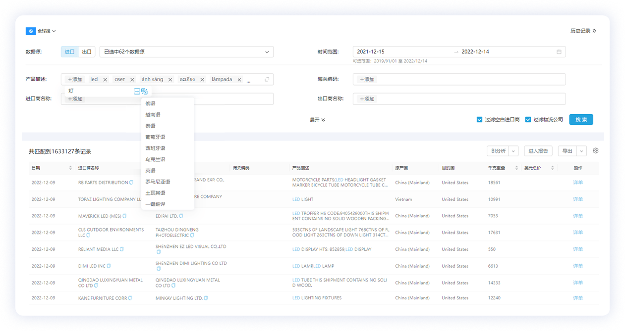This screenshot has height=331, width=625.
Task: Select 俄语 from translation menu
Action: pos(150,103)
